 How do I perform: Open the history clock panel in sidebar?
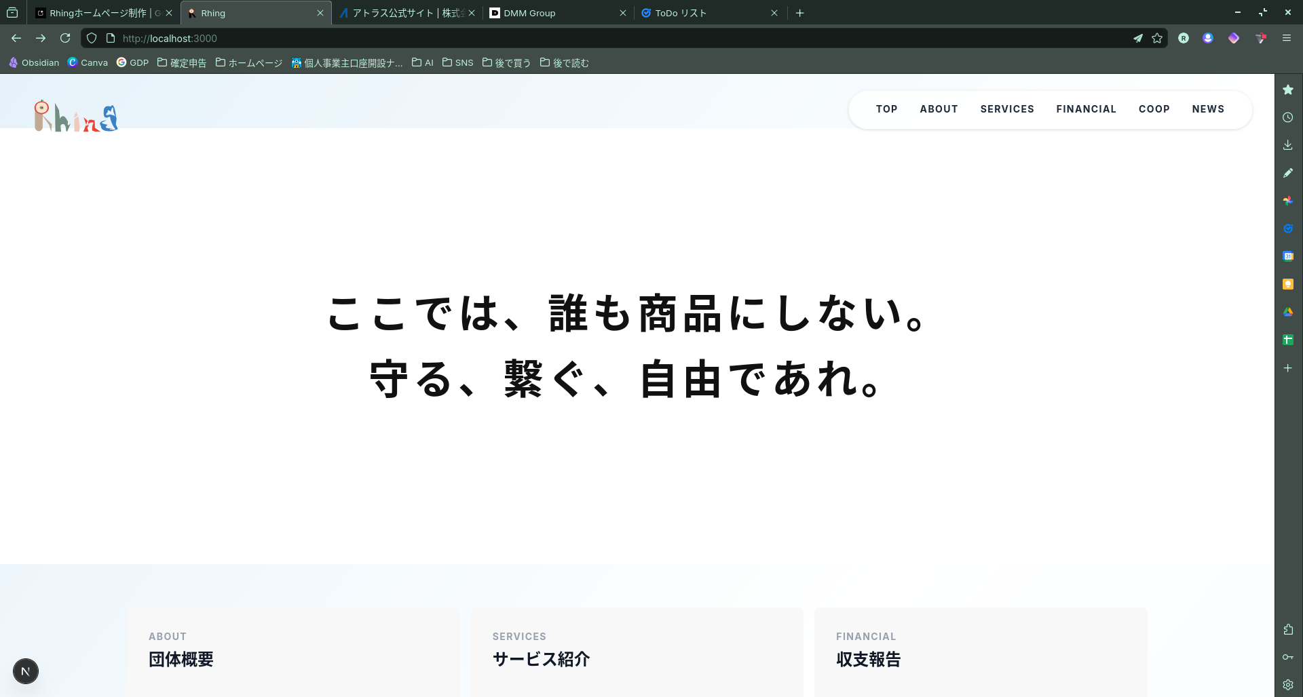1287,117
